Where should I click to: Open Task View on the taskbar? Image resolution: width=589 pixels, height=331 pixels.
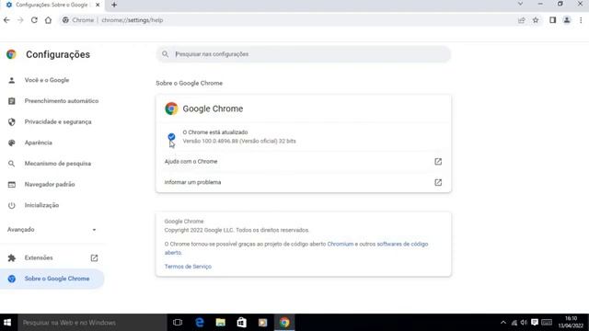click(x=178, y=323)
